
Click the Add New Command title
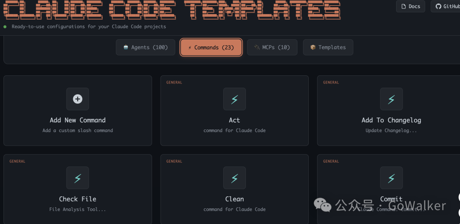pos(78,120)
